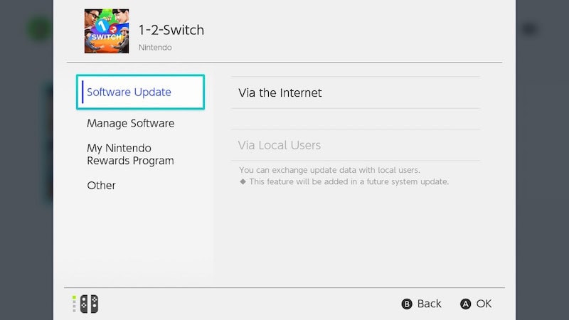Click the OK label
569x320 pixels.
coord(484,304)
